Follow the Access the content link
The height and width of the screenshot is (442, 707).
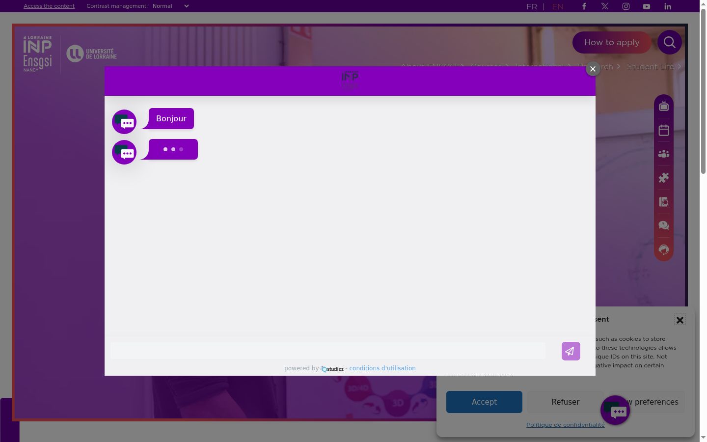pos(49,6)
